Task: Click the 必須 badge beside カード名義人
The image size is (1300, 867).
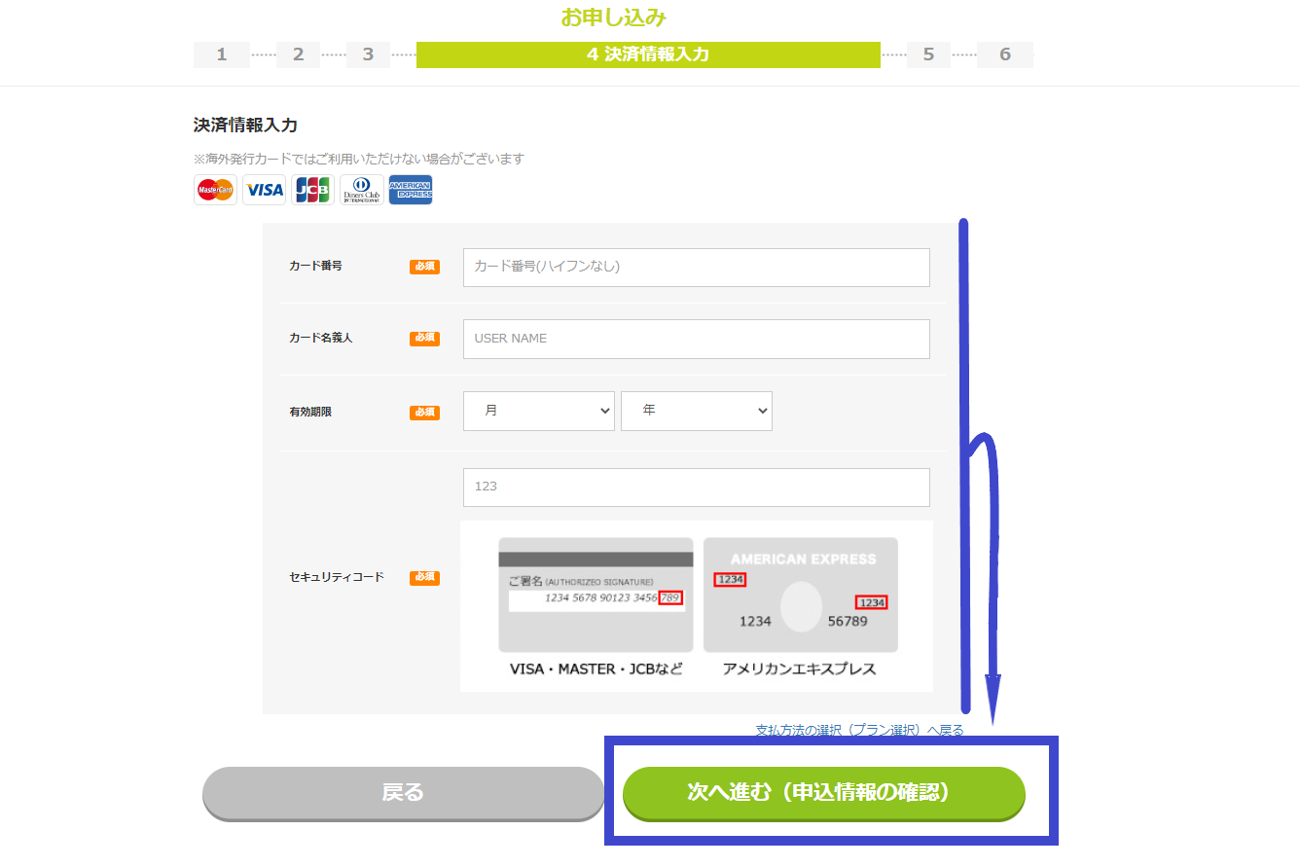Action: (x=424, y=339)
